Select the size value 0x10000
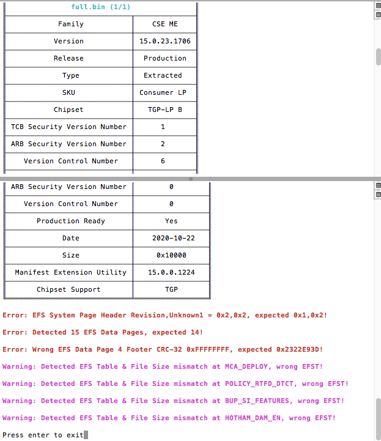Image resolution: width=381 pixels, height=441 pixels. coord(171,256)
